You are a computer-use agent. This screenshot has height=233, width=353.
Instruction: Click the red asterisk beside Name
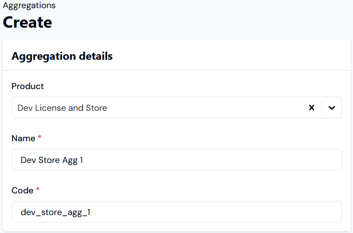[40, 138]
